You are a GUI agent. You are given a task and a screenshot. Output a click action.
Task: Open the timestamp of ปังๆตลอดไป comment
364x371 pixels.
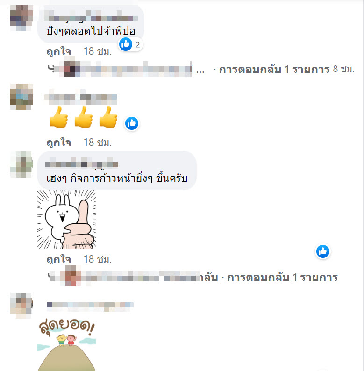98,51
